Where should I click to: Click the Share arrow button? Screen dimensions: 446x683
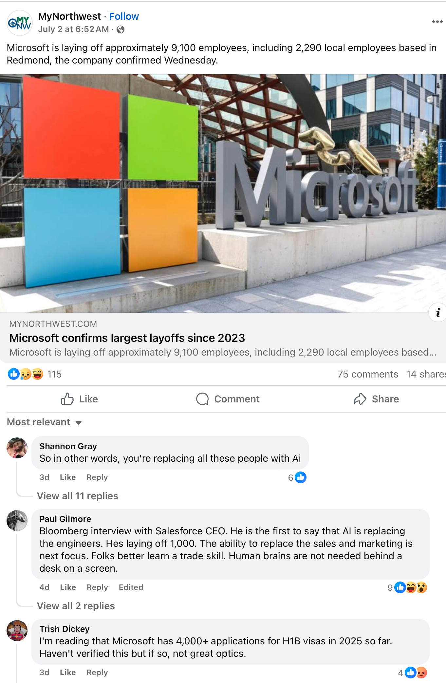pyautogui.click(x=376, y=399)
